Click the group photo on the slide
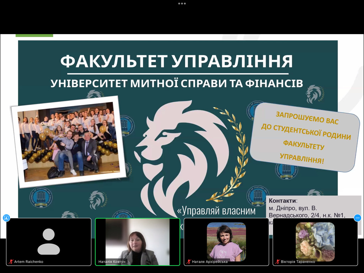Screen dimensions: 364x273 point(69,141)
